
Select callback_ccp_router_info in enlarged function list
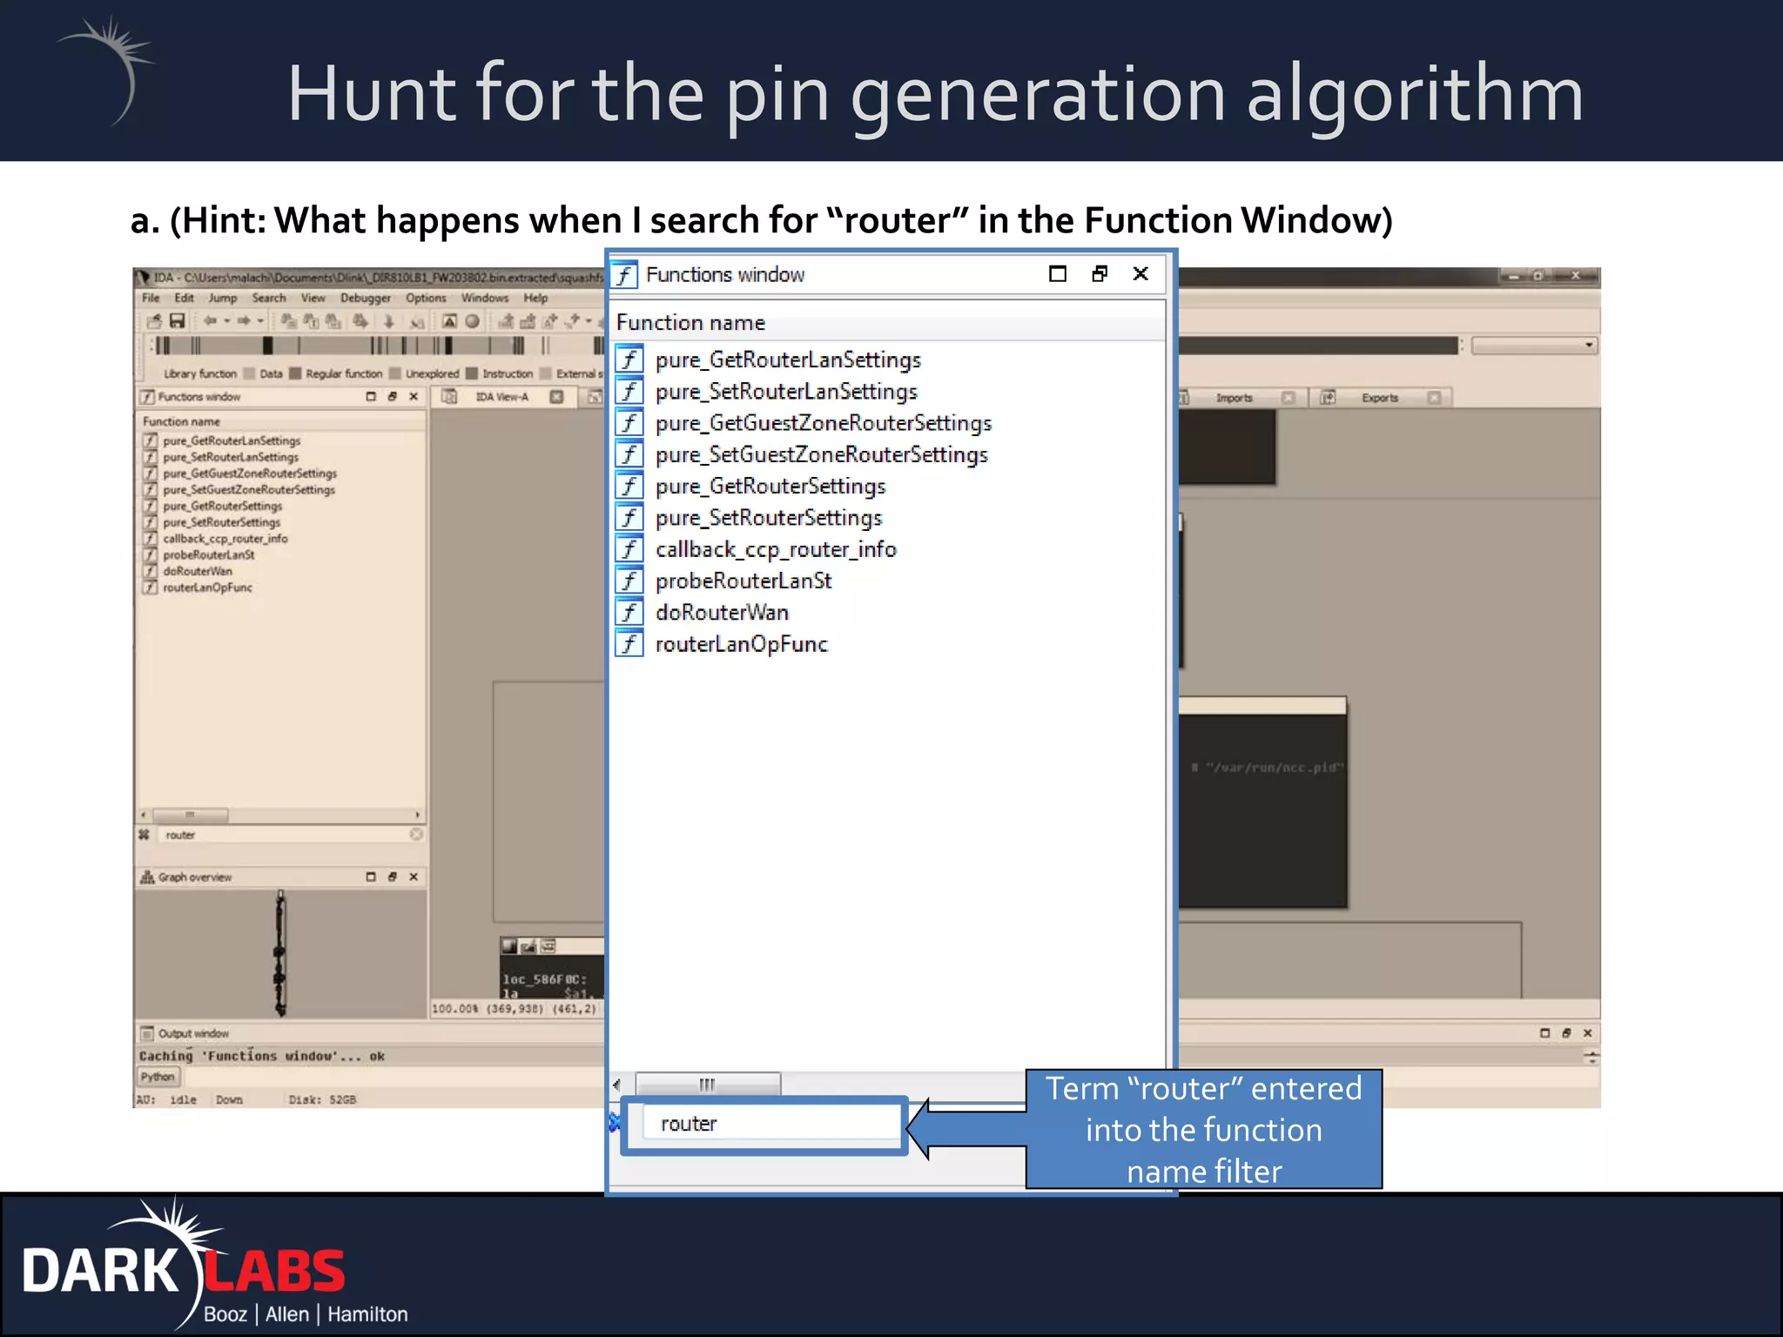[x=776, y=549]
